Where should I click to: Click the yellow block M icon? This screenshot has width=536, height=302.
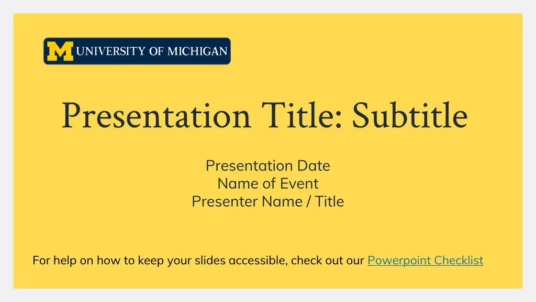point(60,51)
